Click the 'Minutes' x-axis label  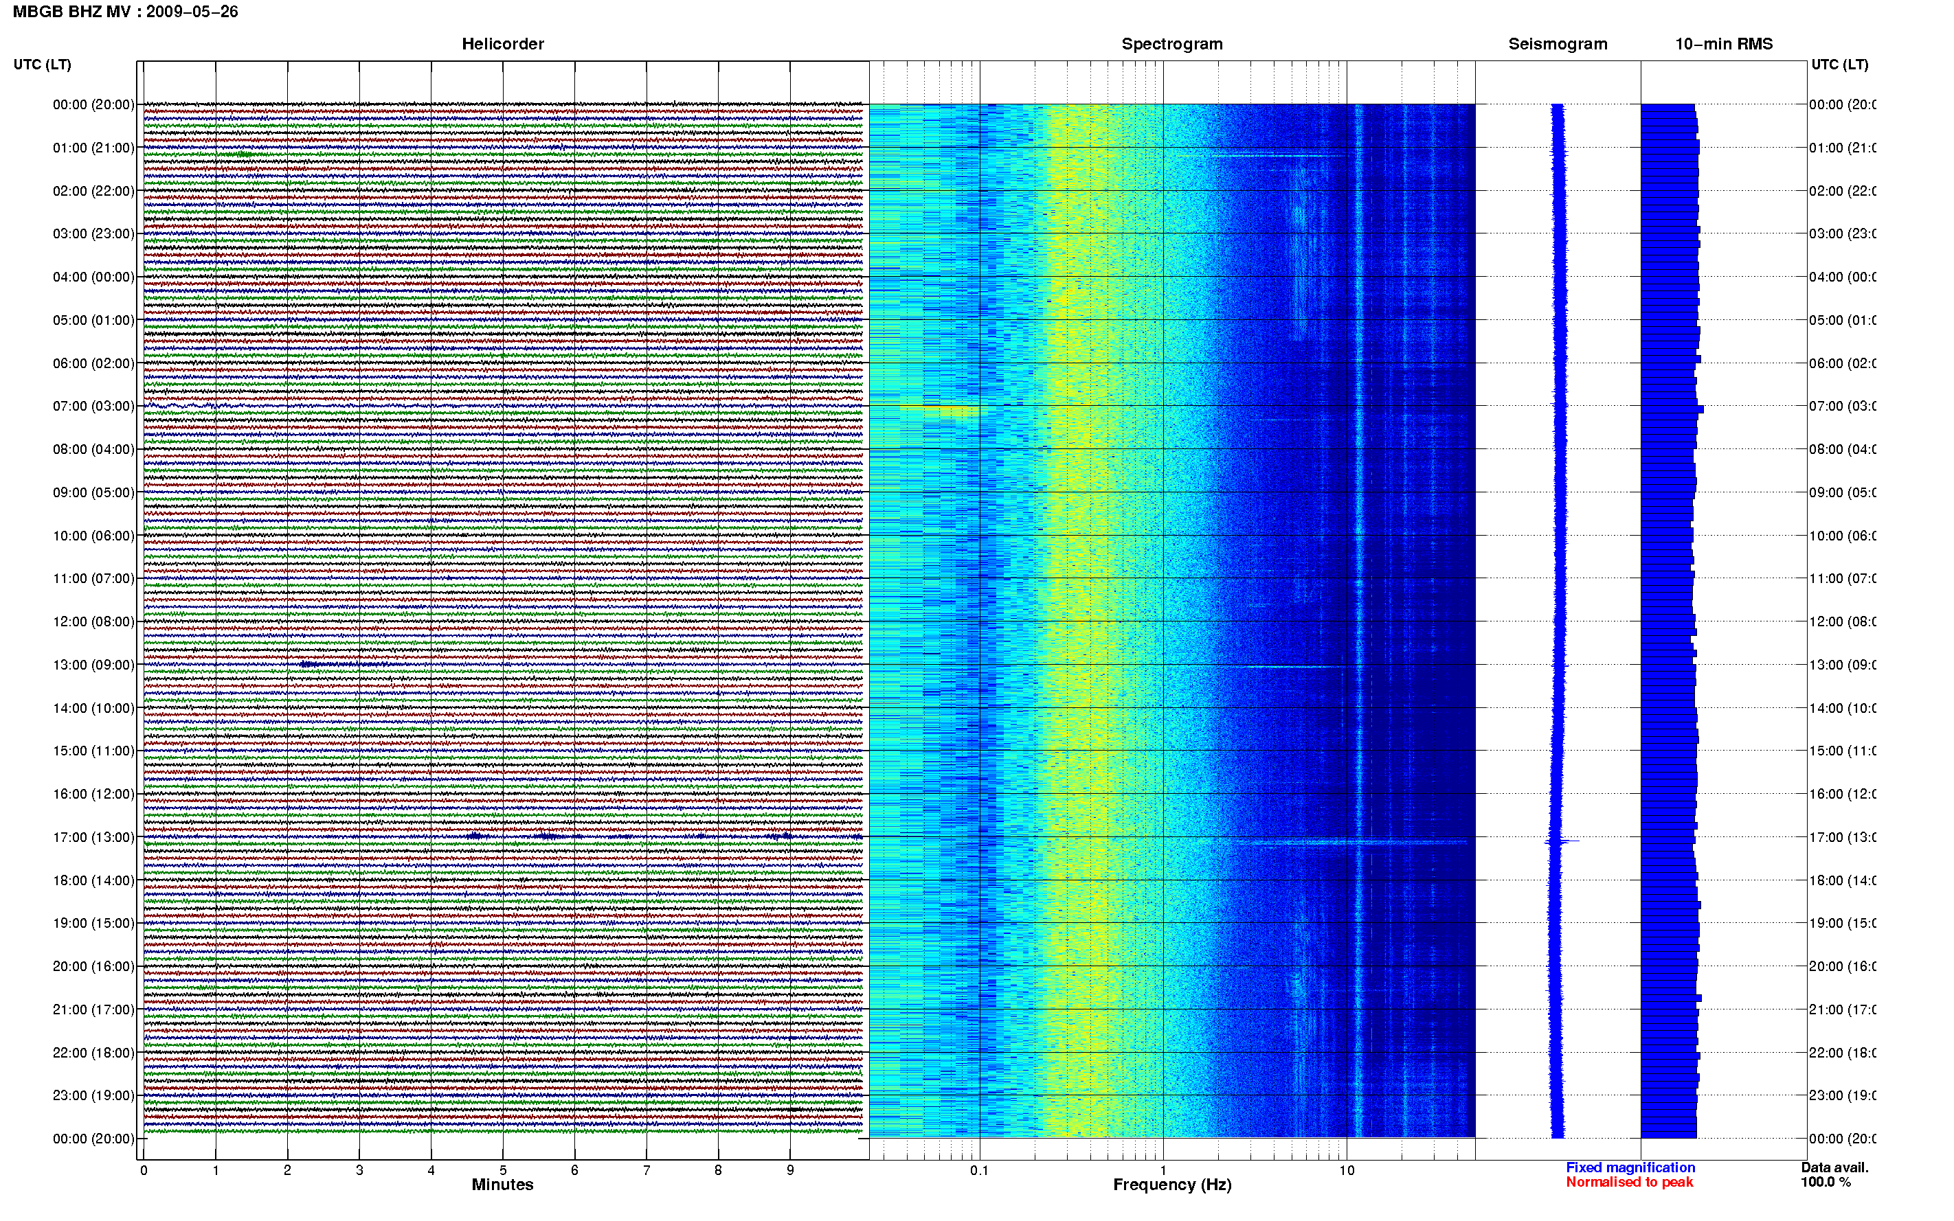(502, 1185)
